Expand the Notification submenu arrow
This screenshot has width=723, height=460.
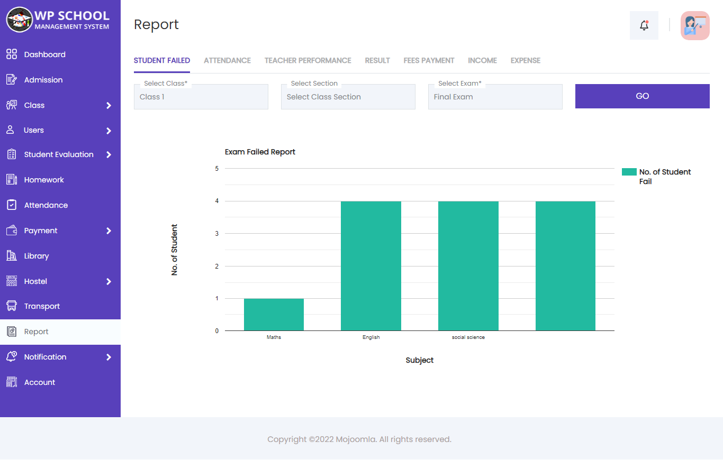109,357
